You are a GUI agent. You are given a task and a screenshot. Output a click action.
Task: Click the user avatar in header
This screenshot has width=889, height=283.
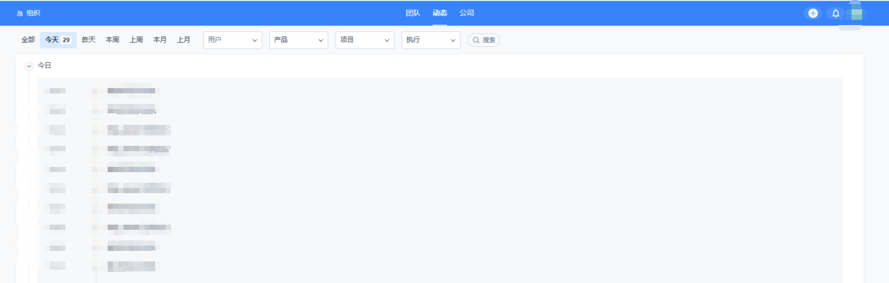857,13
